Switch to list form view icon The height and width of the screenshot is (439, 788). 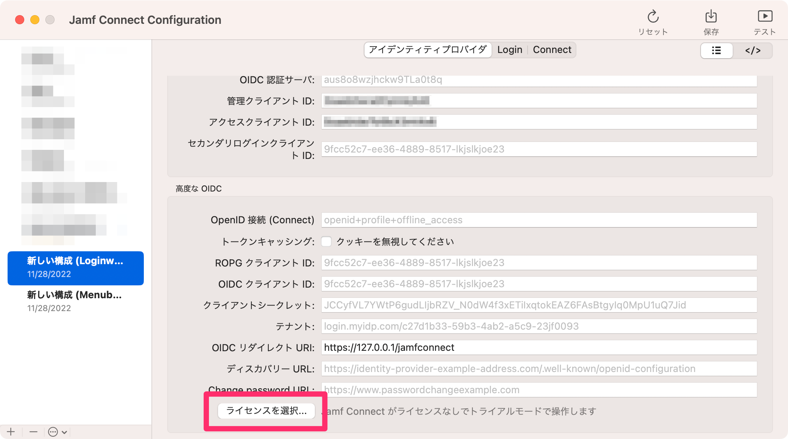pos(716,50)
